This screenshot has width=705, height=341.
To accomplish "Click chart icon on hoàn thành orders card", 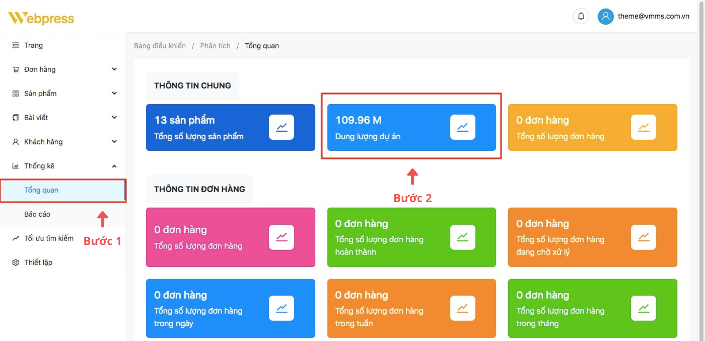I will [462, 237].
